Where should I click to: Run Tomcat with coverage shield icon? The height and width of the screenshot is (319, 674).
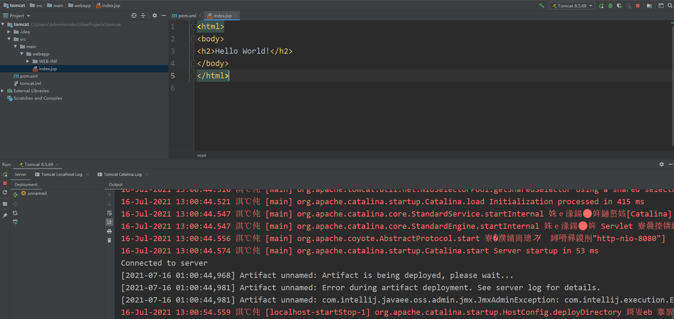coord(619,6)
